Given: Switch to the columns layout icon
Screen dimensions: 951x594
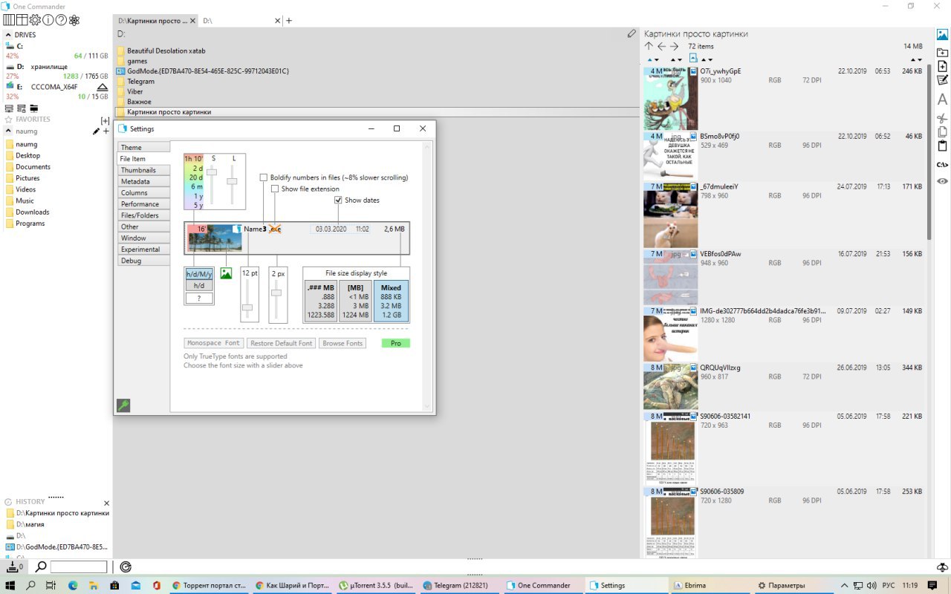Looking at the screenshot, I should tap(9, 20).
